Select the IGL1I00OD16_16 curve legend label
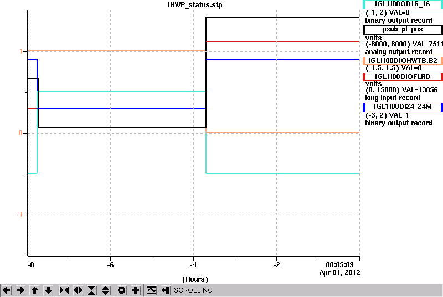The width and height of the screenshot is (443, 297). 403,4
